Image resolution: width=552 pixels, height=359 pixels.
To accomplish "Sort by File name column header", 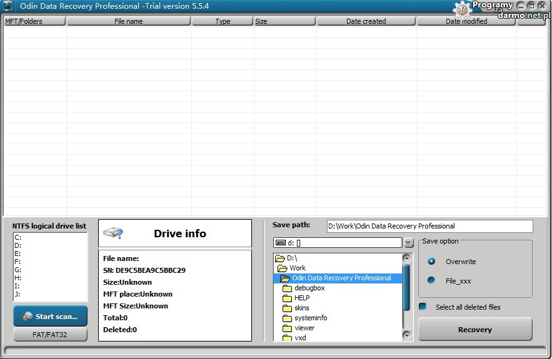I will pos(128,21).
